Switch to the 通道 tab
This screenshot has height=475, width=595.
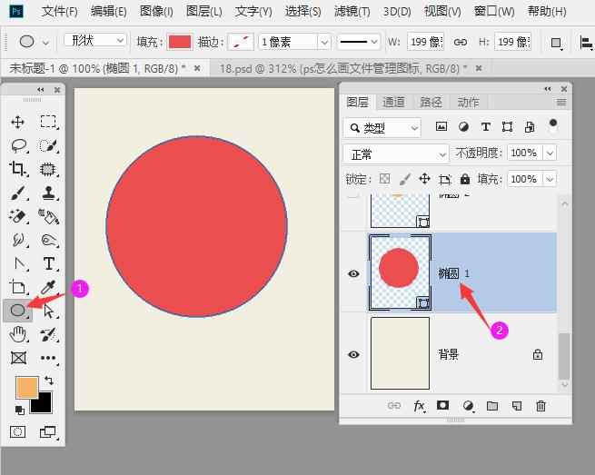(393, 102)
